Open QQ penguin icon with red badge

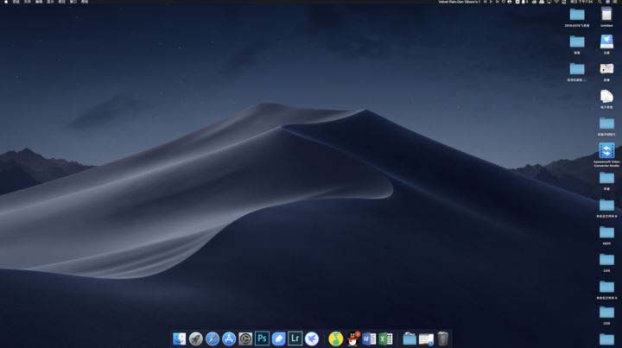(352, 339)
